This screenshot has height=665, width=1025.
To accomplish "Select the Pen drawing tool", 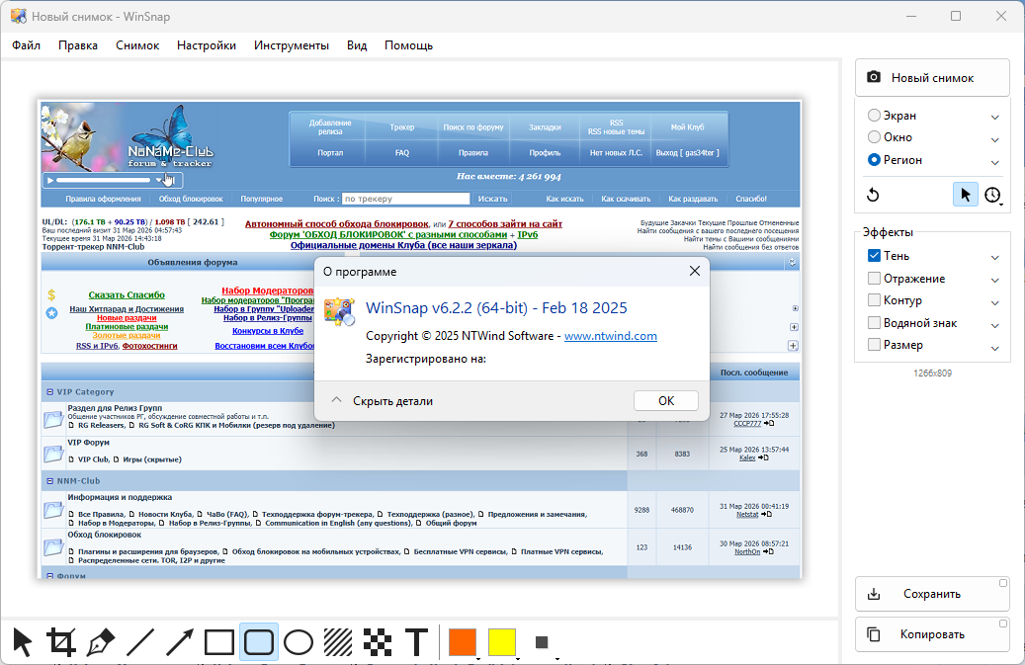I will coord(101,643).
